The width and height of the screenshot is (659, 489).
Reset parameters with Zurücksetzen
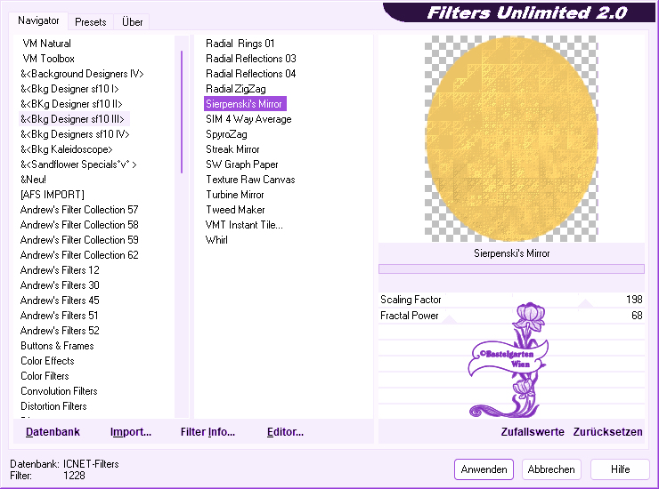pyautogui.click(x=607, y=432)
